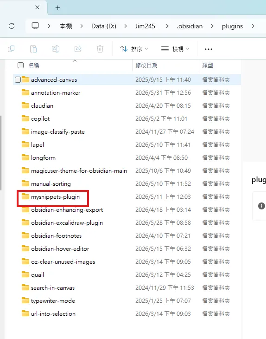Click date 2024/11/29 下午 11:53
Screen dimensions: 266x339
click(165, 288)
